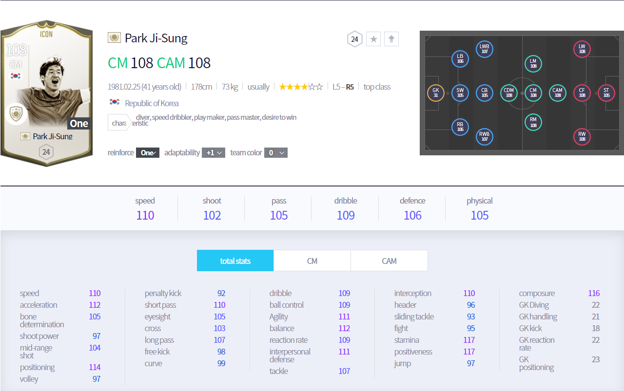Open the team color dropdown
This screenshot has width=624, height=391.
pos(275,152)
